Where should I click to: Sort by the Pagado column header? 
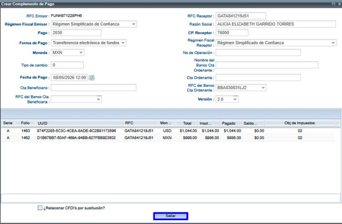231,123
